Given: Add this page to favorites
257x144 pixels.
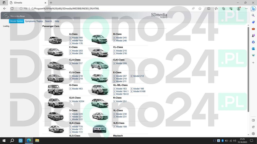Looking at the screenshot, I should (x=200, y=9).
